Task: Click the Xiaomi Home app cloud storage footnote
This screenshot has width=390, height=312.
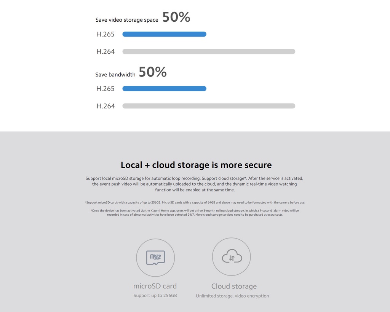Action: click(195, 213)
